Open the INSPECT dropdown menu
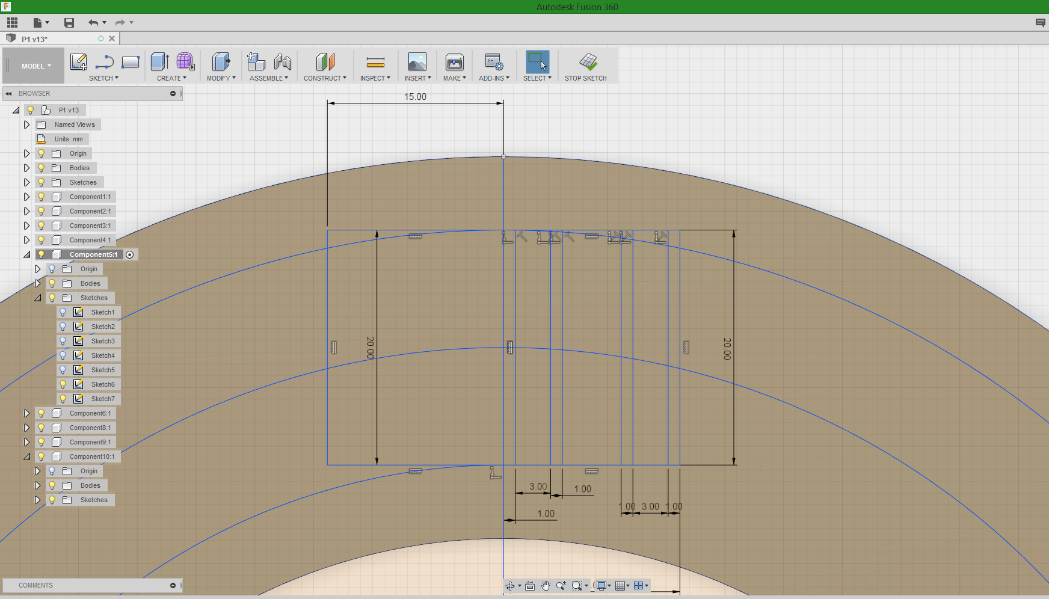Viewport: 1049px width, 599px height. tap(375, 78)
